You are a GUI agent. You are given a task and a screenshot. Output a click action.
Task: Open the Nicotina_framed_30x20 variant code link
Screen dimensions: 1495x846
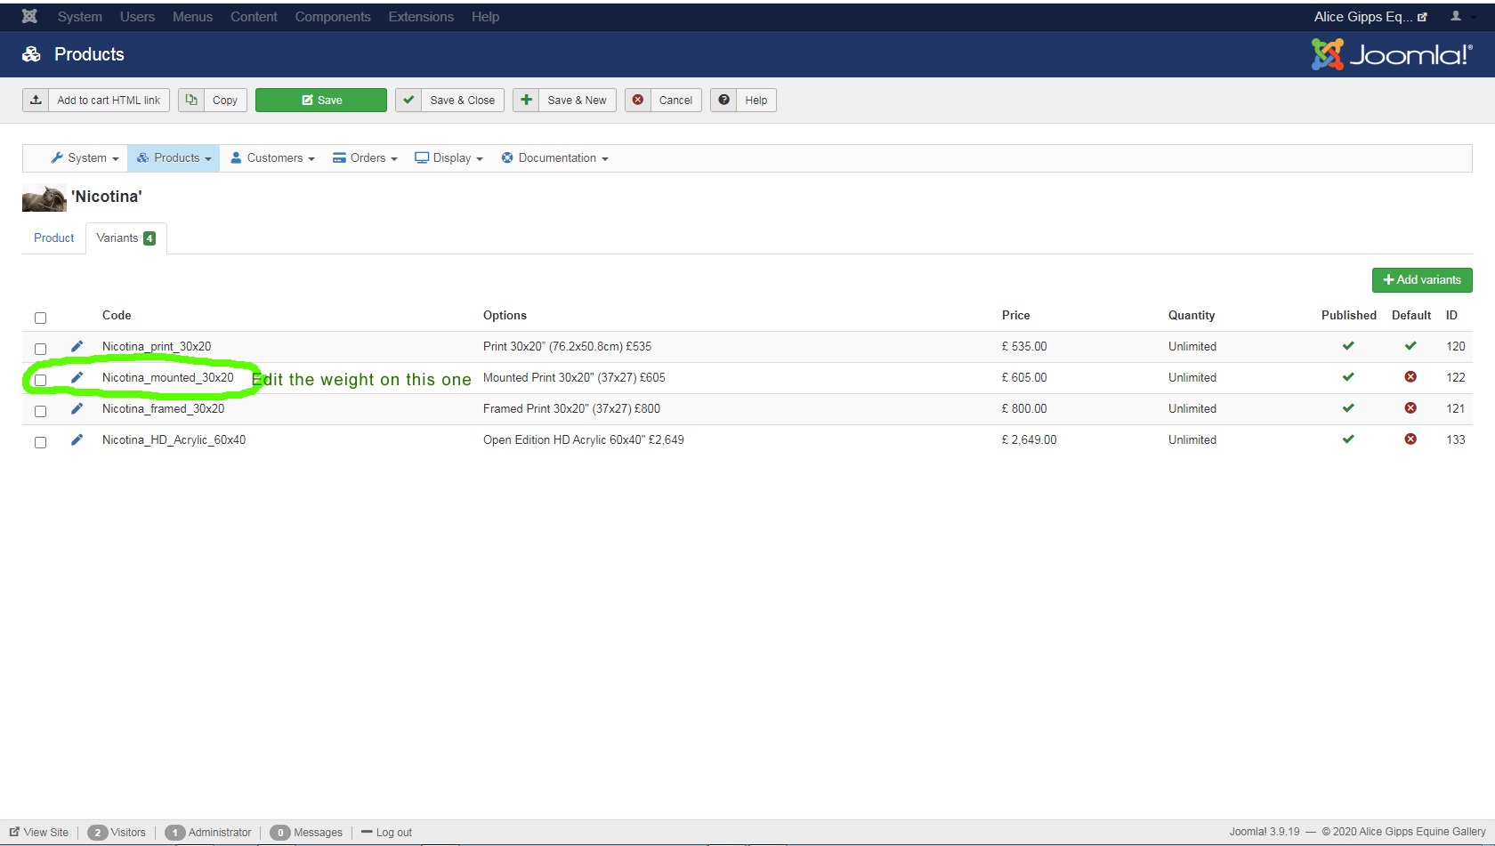coord(163,408)
